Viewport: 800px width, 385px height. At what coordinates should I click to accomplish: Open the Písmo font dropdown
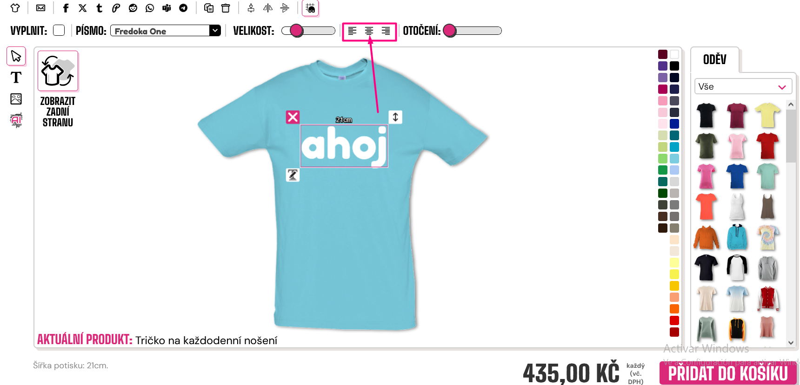pos(166,31)
